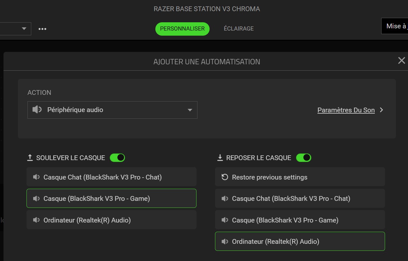This screenshot has height=261, width=408.
Task: Click the ACTION section label
Action: [x=39, y=93]
